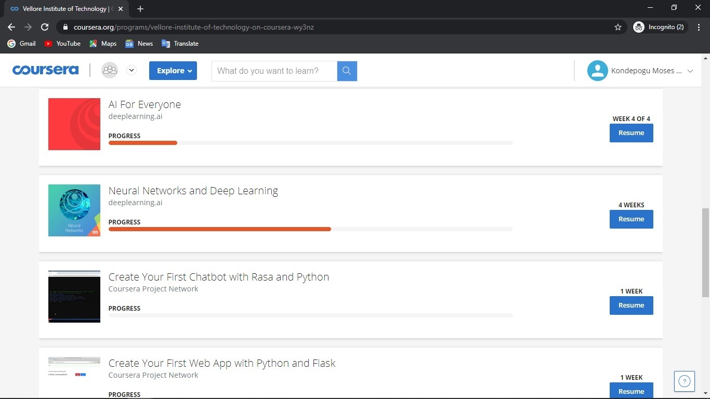Open the help question mark button
The image size is (710, 399).
pyautogui.click(x=685, y=381)
